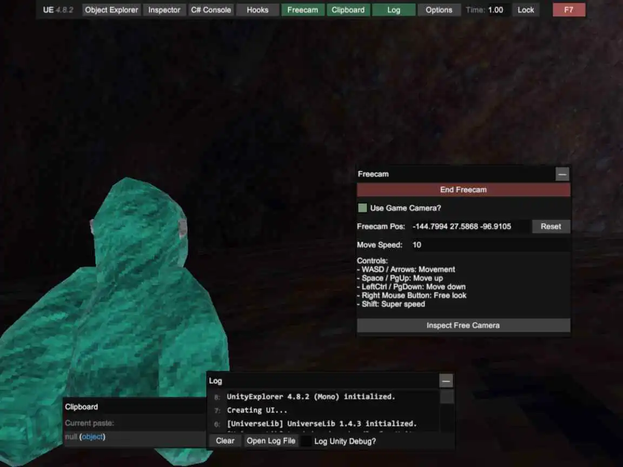
Task: Click Open Log File button
Action: point(271,441)
